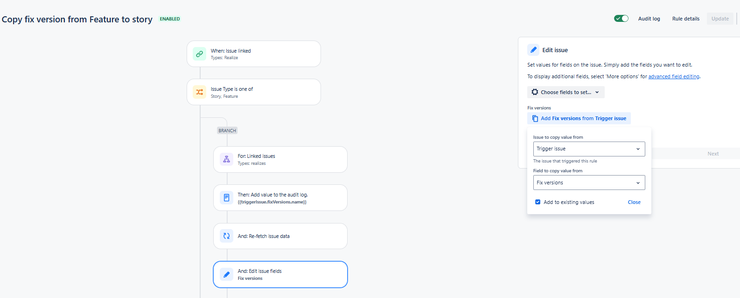Open the Audit log tab
This screenshot has width=740, height=298.
(x=649, y=19)
